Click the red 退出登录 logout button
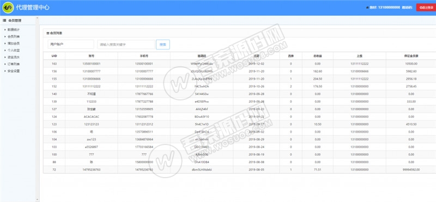436x202 pixels. (426, 8)
